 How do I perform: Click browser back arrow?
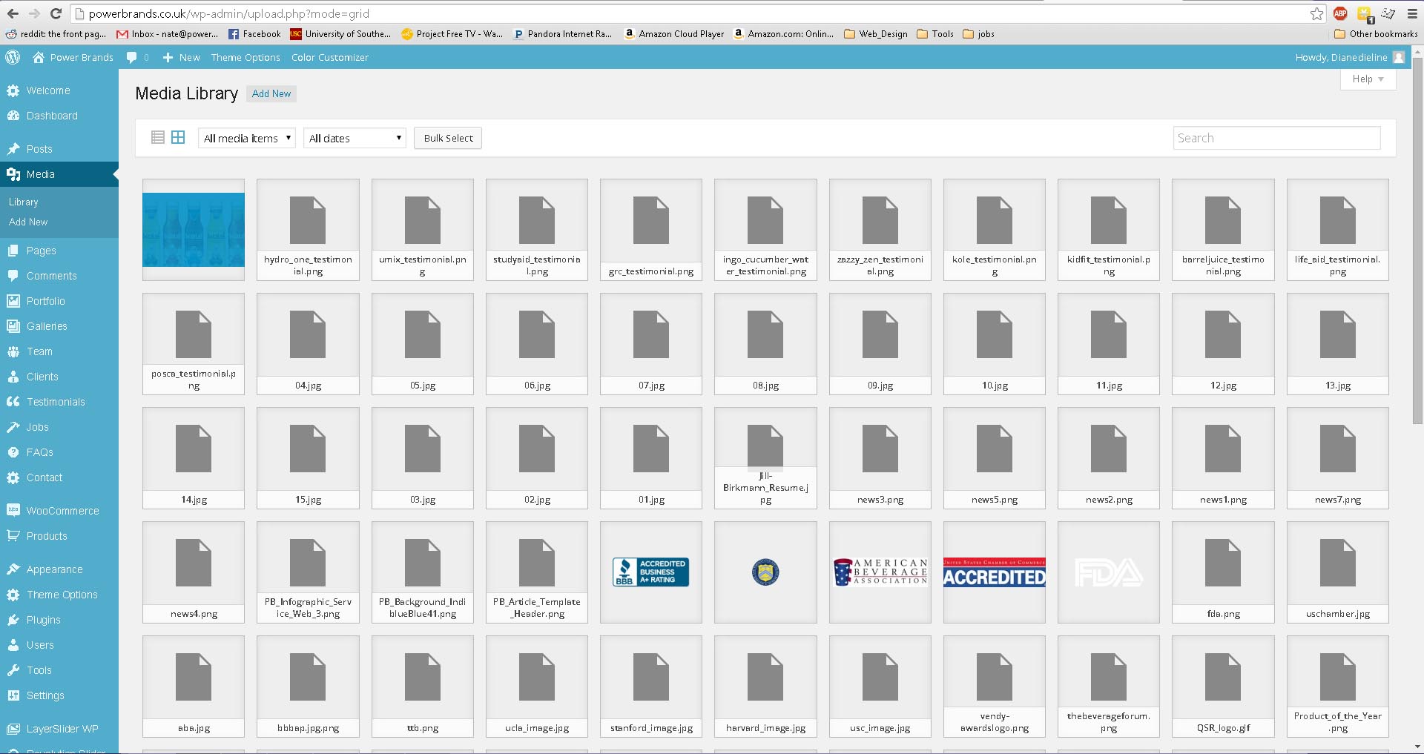tap(13, 13)
